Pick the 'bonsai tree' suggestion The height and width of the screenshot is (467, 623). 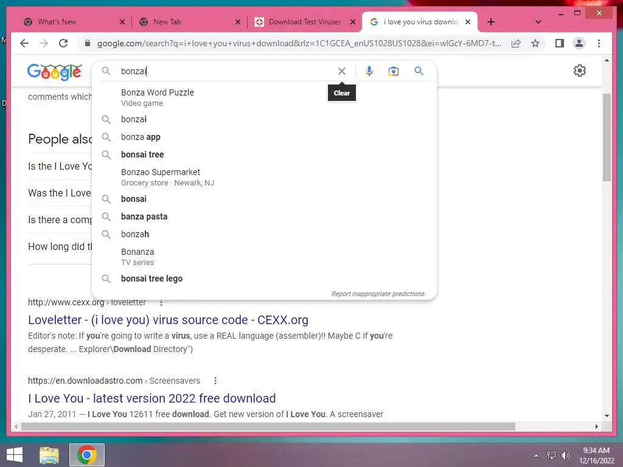264,154
